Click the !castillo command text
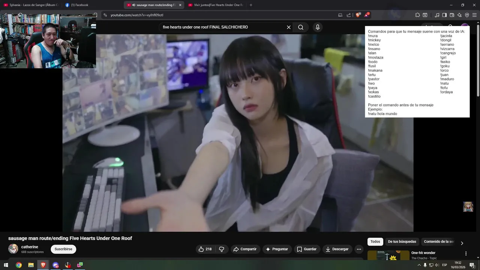Image resolution: width=480 pixels, height=270 pixels. pyautogui.click(x=374, y=96)
